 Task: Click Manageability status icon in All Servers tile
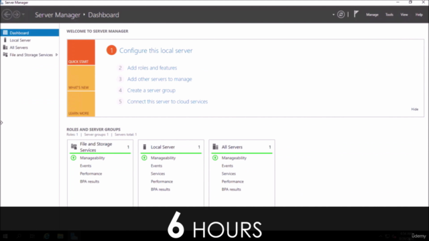215,158
